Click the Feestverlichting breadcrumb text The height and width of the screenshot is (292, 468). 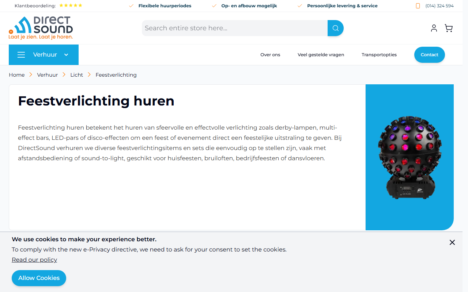116,75
